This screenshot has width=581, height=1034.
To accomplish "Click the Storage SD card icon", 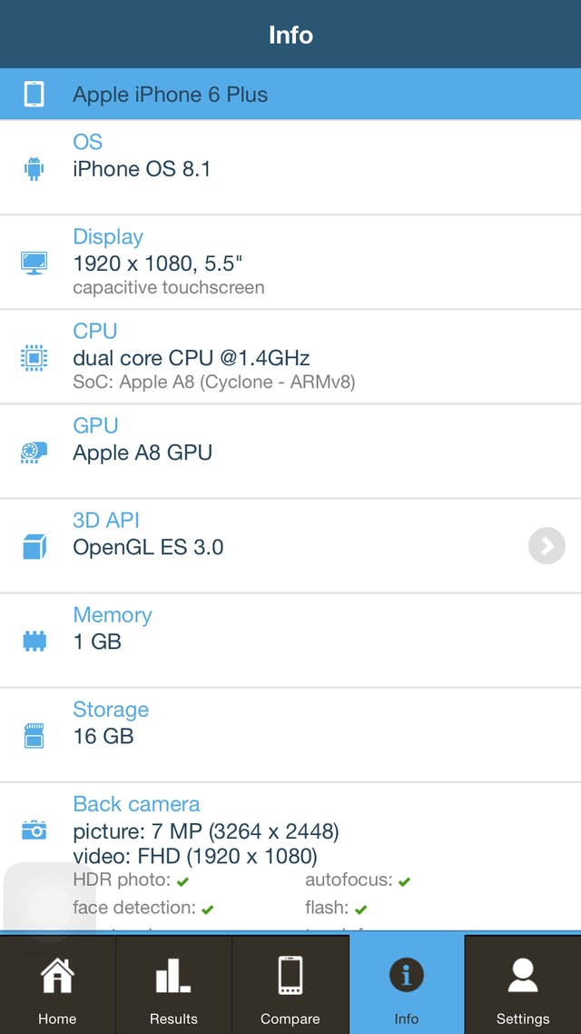I will point(34,736).
